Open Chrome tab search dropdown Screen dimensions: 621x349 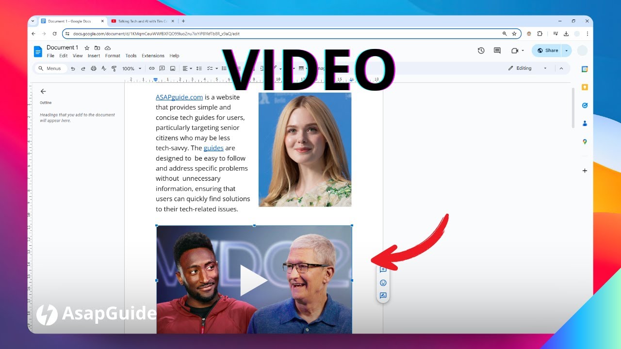point(33,21)
